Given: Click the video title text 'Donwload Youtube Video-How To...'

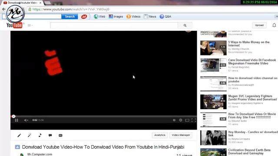Looking at the screenshot, I should click(103, 147).
